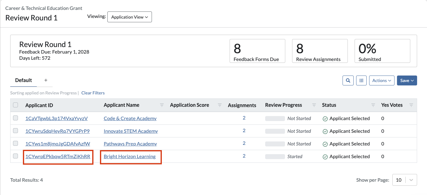Open the column chooser icon button
The height and width of the screenshot is (195, 427).
point(361,80)
